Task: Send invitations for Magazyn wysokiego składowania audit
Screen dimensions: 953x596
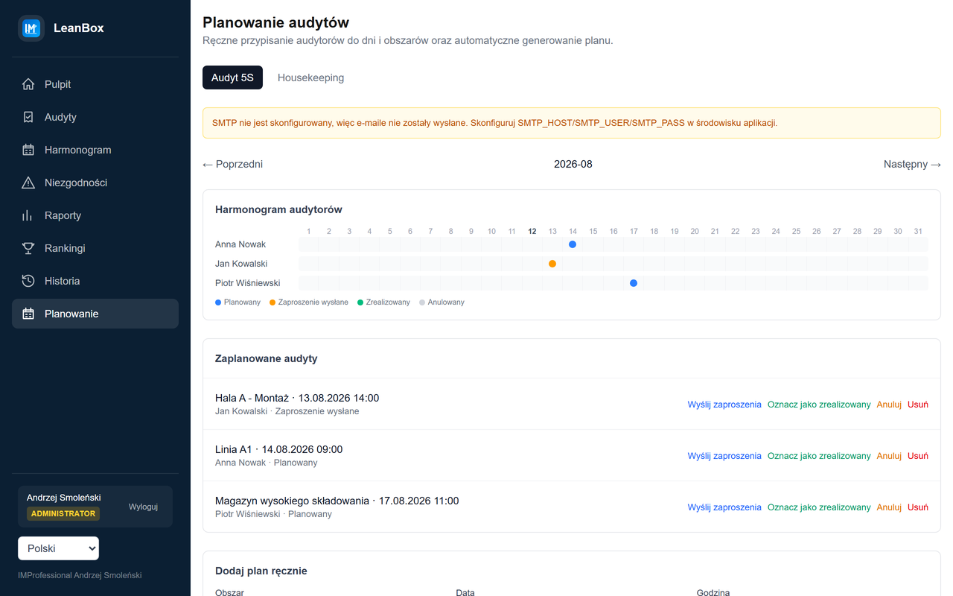Action: (724, 507)
